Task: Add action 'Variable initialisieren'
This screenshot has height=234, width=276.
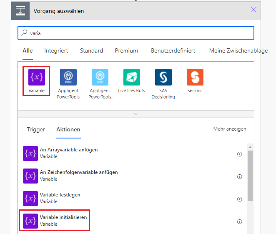Action: [133, 221]
